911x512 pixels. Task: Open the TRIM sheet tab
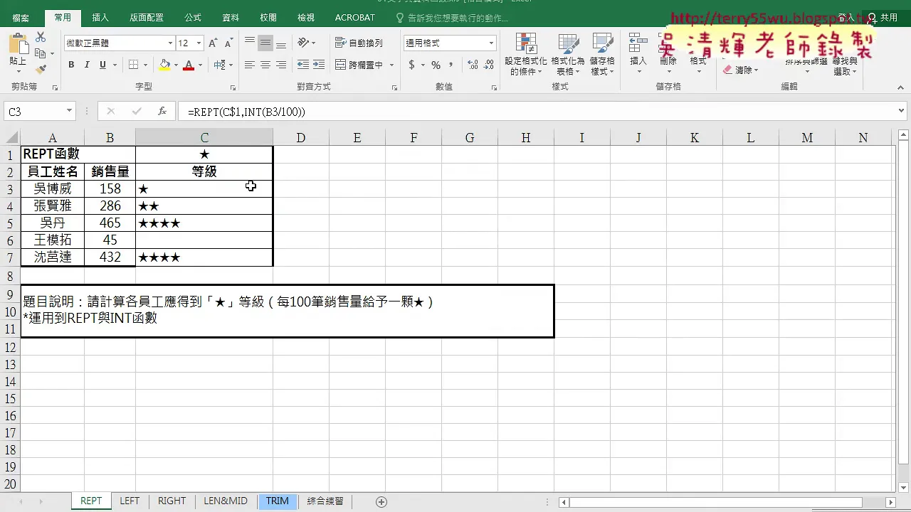pos(278,501)
